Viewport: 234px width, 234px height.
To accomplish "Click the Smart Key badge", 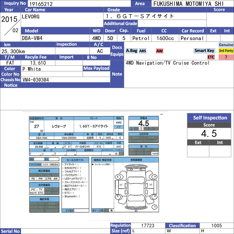I will point(204,51).
